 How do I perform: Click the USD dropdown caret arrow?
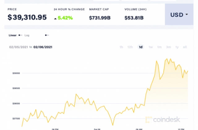[x=187, y=15]
